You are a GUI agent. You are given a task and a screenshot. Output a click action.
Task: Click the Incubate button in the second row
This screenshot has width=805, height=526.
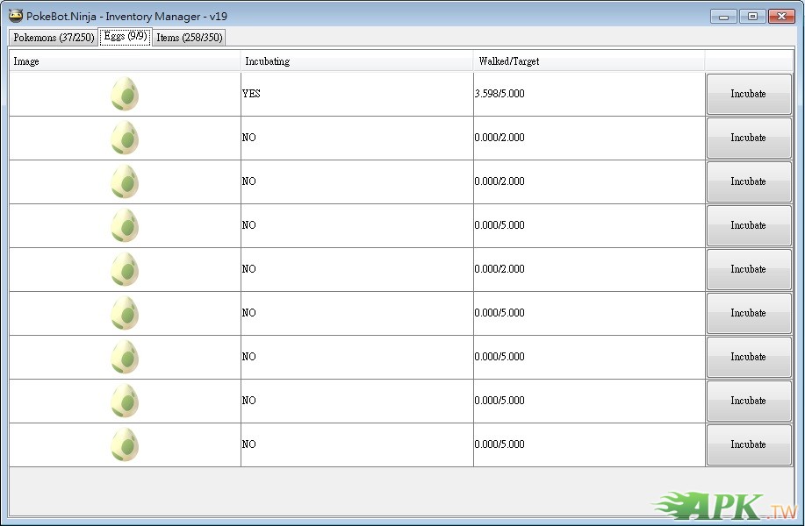click(x=748, y=138)
